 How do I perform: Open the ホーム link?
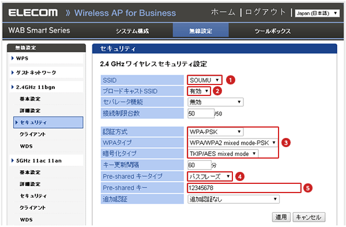click(223, 12)
